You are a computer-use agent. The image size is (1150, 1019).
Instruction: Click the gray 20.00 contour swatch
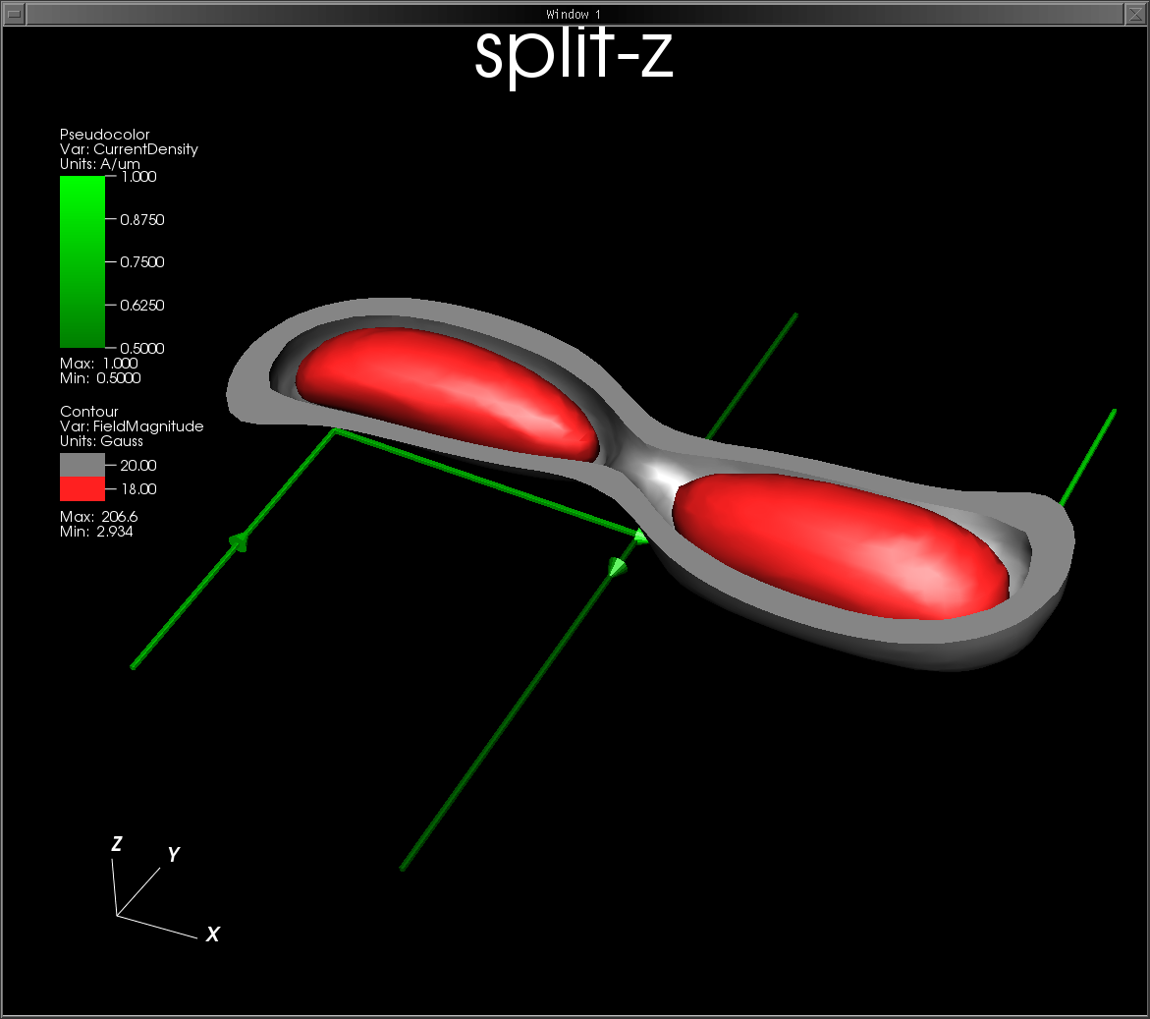(x=82, y=466)
